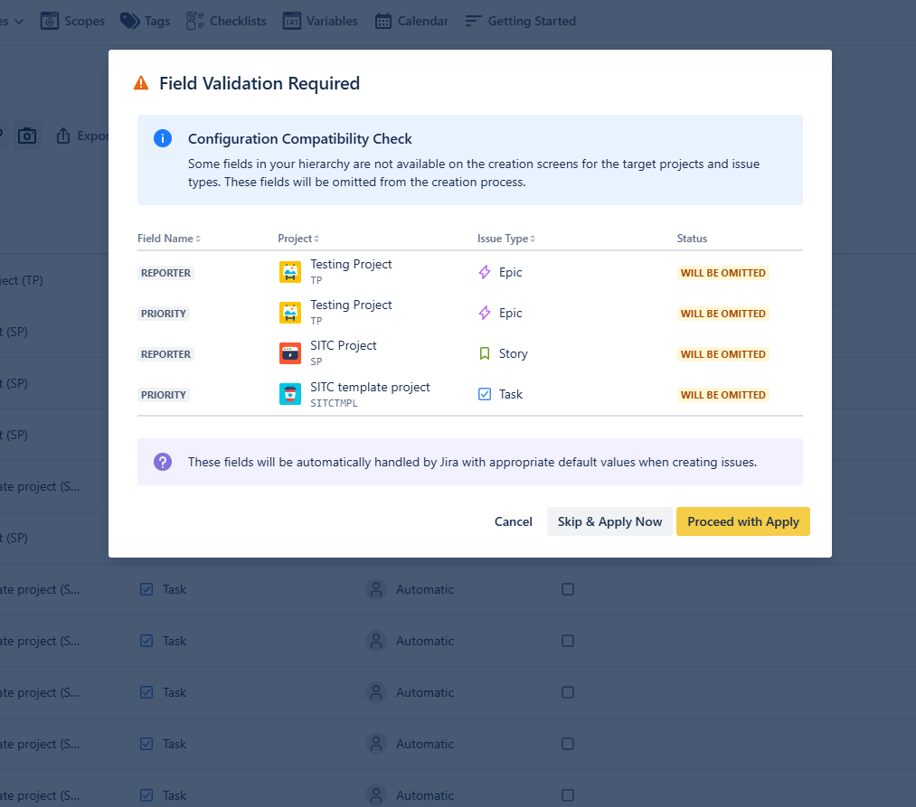
Task: Sort by Project column header
Action: coord(298,239)
